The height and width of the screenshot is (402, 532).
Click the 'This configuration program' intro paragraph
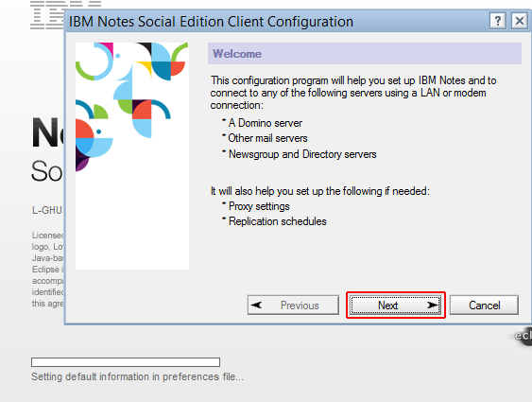point(352,93)
